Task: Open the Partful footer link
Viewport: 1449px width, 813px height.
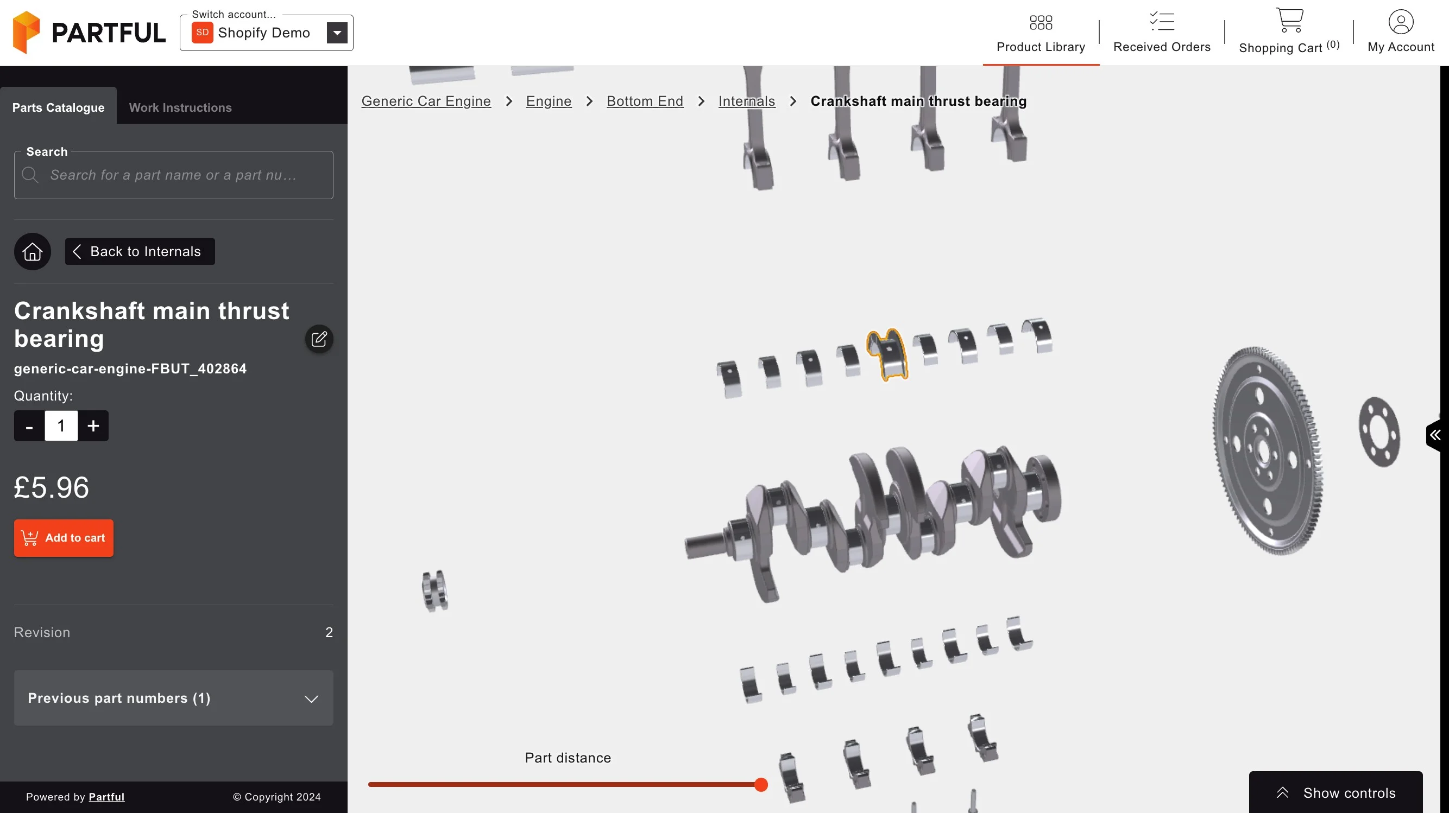Action: (106, 797)
